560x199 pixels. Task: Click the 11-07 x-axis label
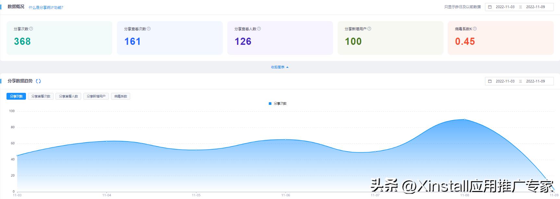[x=375, y=195]
